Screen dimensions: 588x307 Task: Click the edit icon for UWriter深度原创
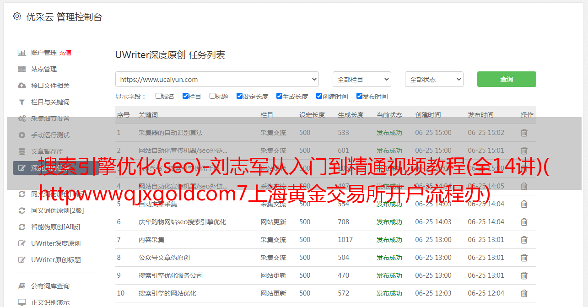pyautogui.click(x=22, y=243)
